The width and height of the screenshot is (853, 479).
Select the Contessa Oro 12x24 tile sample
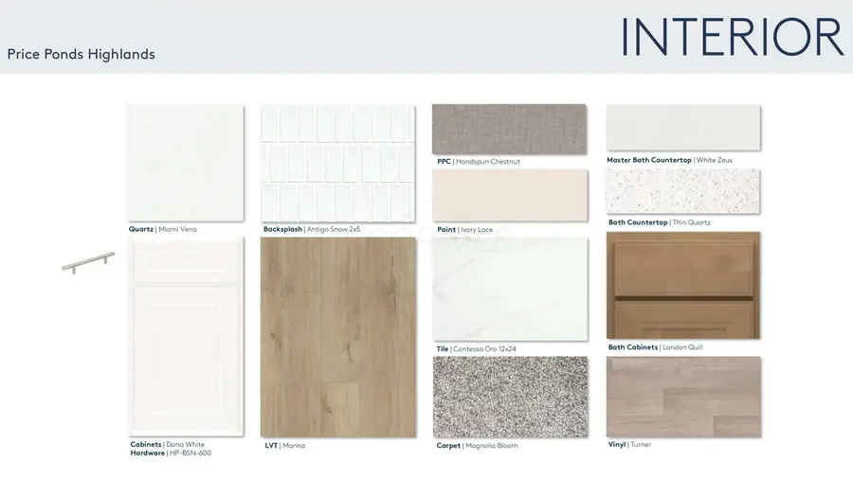pos(510,289)
